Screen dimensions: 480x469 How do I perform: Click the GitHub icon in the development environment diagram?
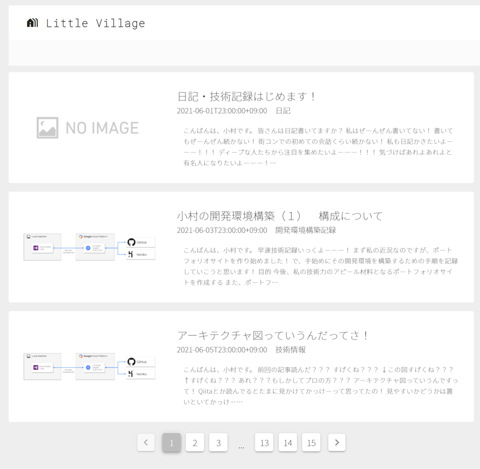point(132,242)
